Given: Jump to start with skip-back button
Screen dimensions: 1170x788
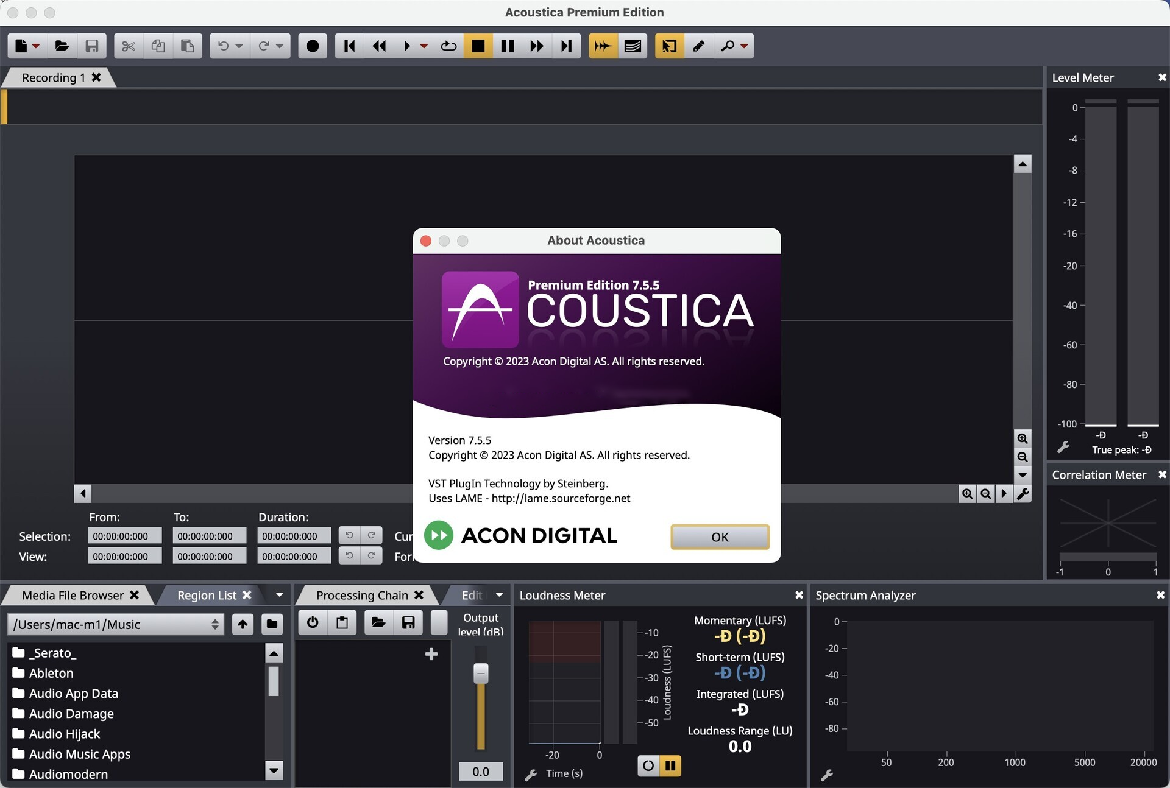Looking at the screenshot, I should pos(349,46).
